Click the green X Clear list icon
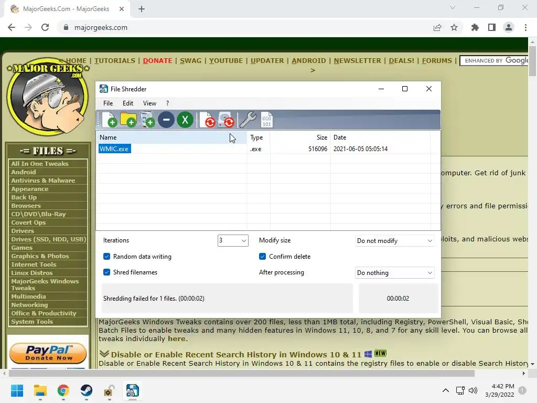537x403 pixels. point(185,120)
